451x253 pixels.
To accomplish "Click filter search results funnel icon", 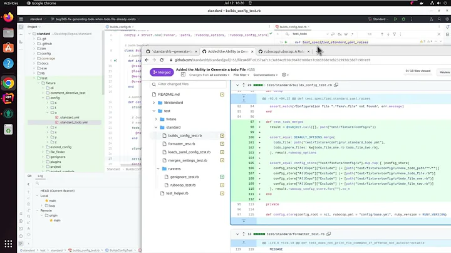I will (395, 34).
